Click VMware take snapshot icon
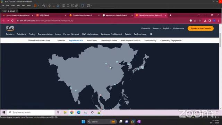 pos(49,6)
